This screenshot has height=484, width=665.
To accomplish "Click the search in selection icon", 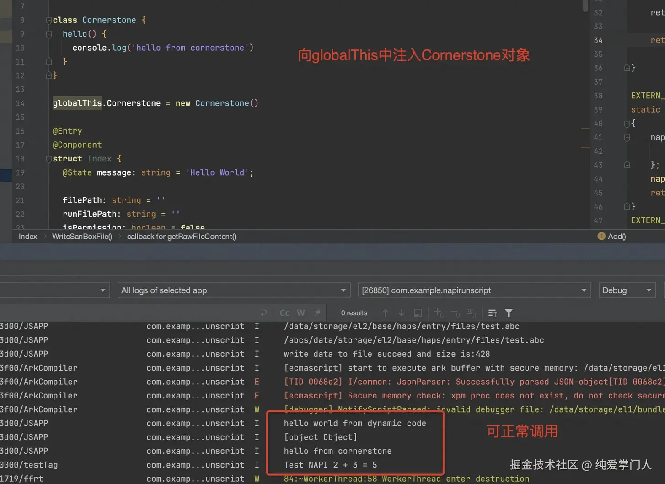I will 493,313.
